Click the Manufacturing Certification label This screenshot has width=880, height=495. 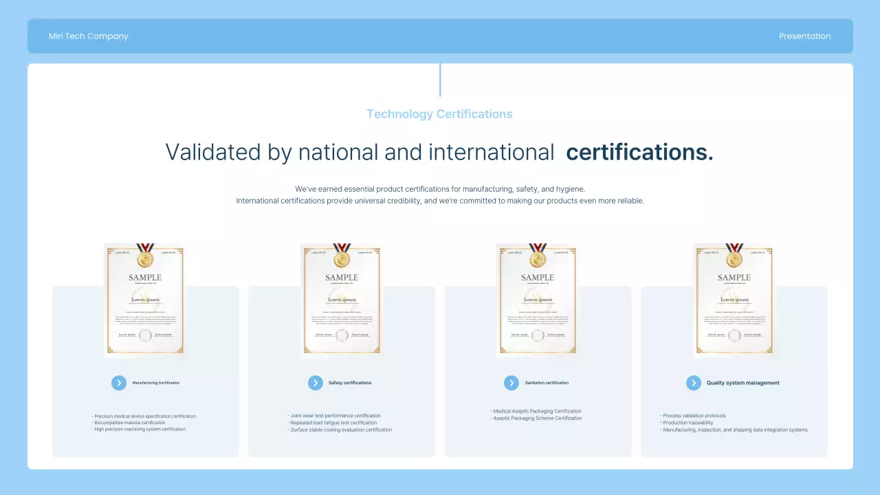point(156,383)
